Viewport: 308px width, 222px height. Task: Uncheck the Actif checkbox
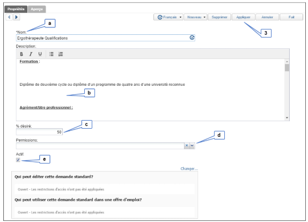18,160
